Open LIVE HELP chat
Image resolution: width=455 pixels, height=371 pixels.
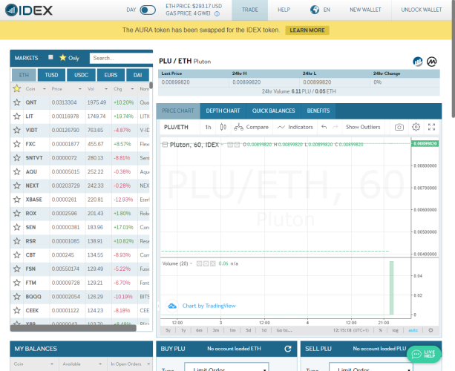point(424,354)
